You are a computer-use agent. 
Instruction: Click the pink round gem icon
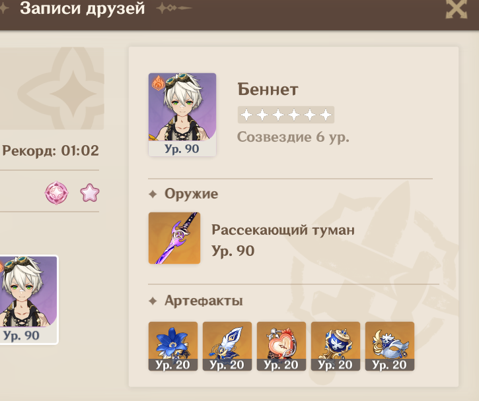[x=57, y=193]
